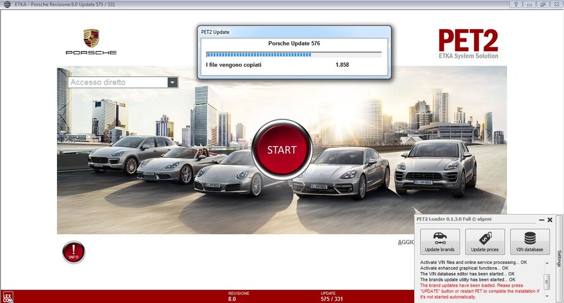The height and width of the screenshot is (303, 564).
Task: Minimize the PET2 Loader panel
Action: coord(542,220)
